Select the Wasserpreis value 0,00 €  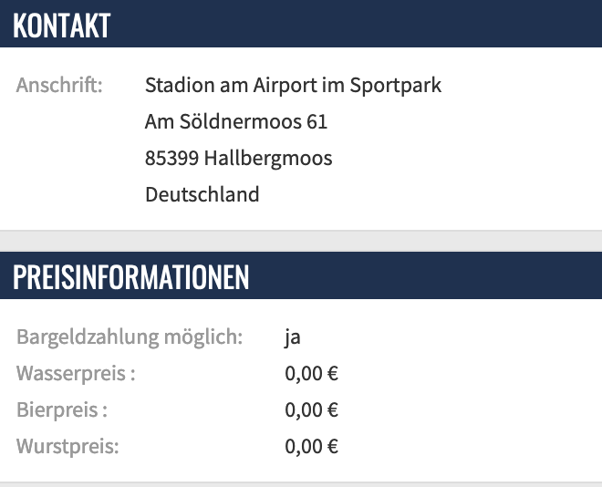point(312,374)
